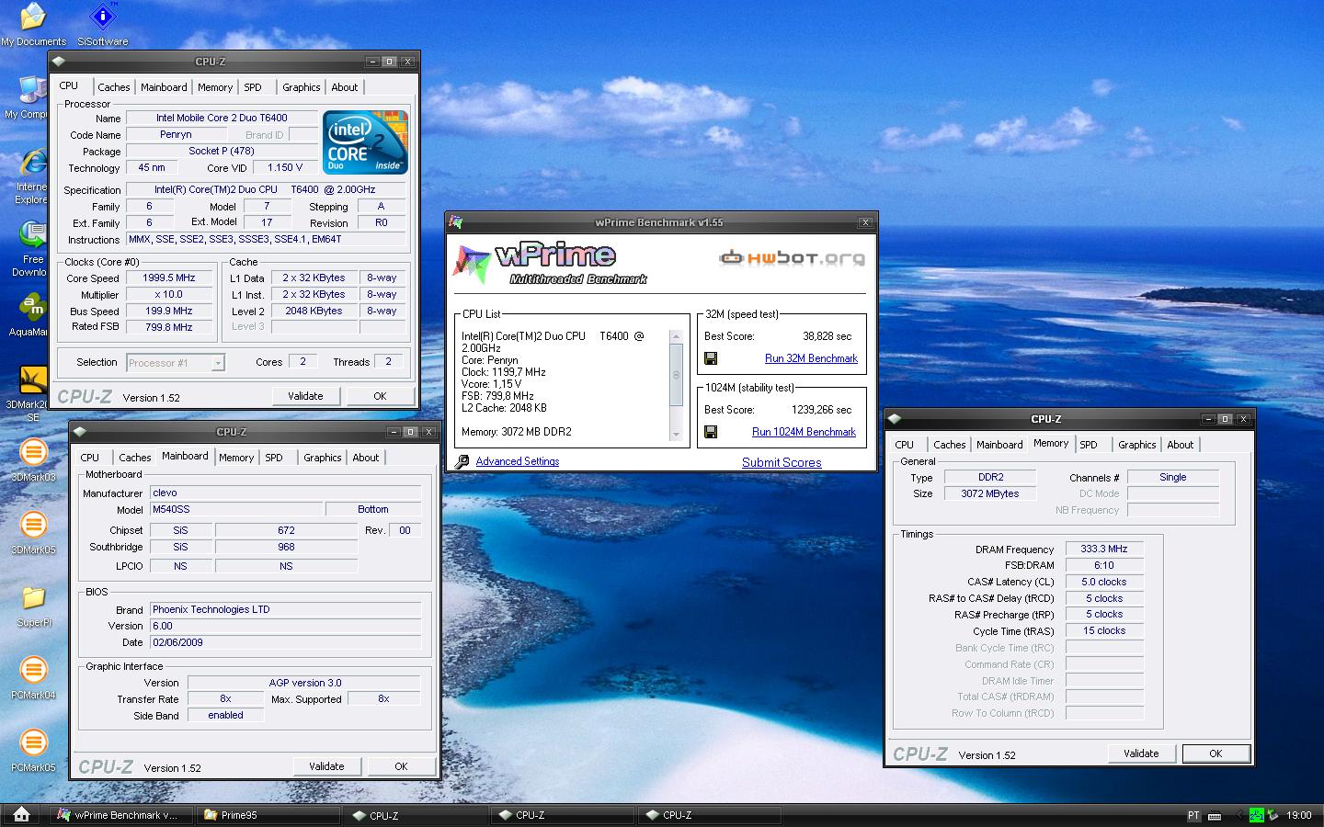This screenshot has height=827, width=1324.
Task: Open SiSoftware desktop shortcut
Action: click(102, 25)
